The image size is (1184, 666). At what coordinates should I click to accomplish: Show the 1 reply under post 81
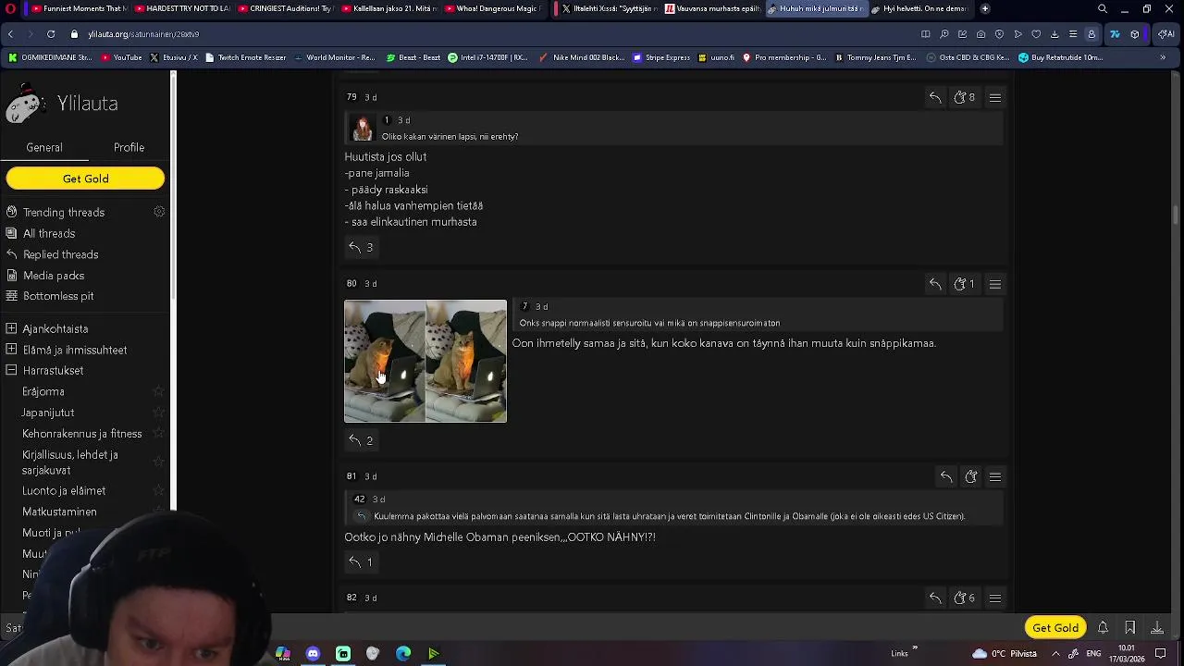click(x=361, y=561)
